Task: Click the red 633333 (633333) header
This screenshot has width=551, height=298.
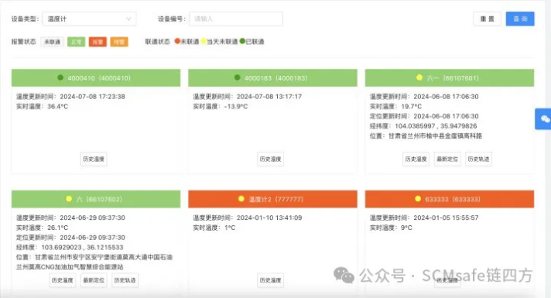Action: click(x=450, y=199)
